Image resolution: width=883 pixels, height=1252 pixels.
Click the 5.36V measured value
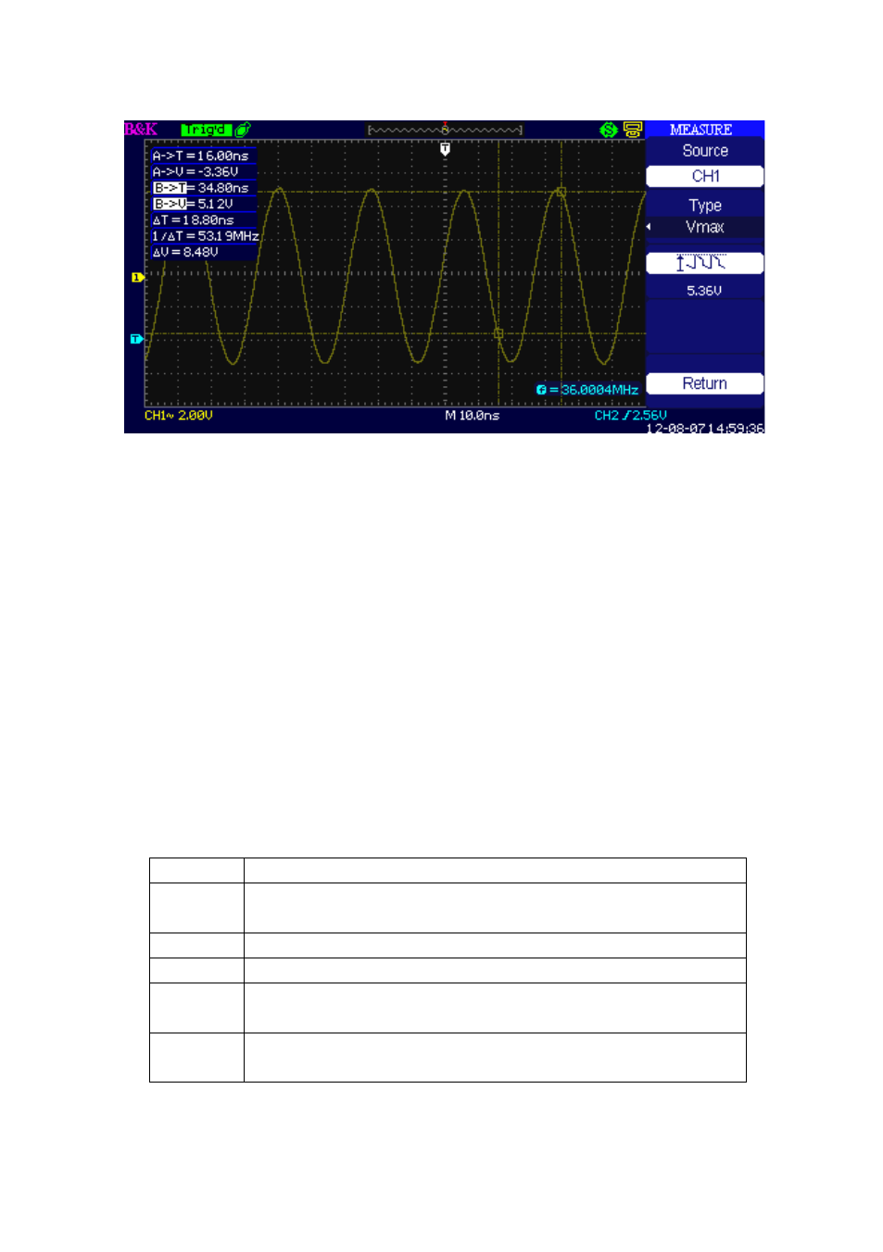coord(704,291)
